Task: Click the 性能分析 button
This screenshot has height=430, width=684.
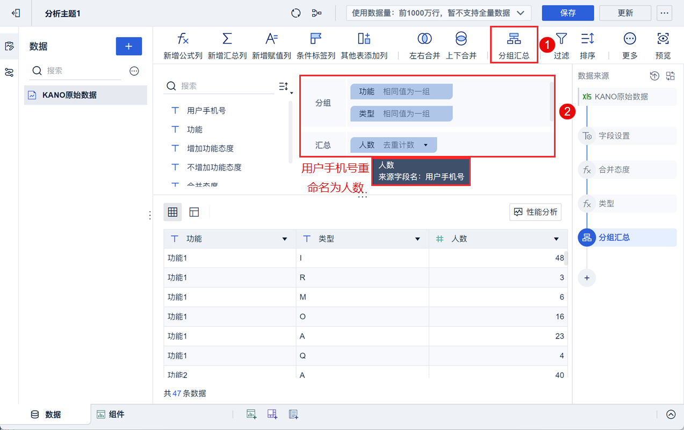Action: tap(535, 212)
